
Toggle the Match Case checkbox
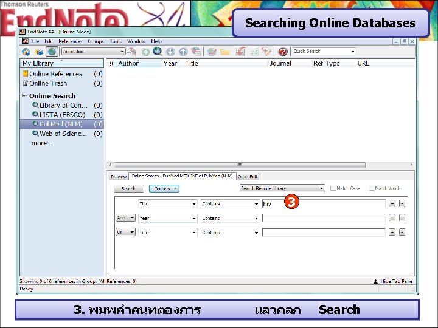click(333, 188)
